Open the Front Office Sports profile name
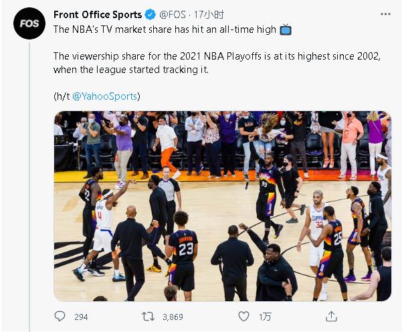Screen dimensions: 402x332 click(98, 15)
